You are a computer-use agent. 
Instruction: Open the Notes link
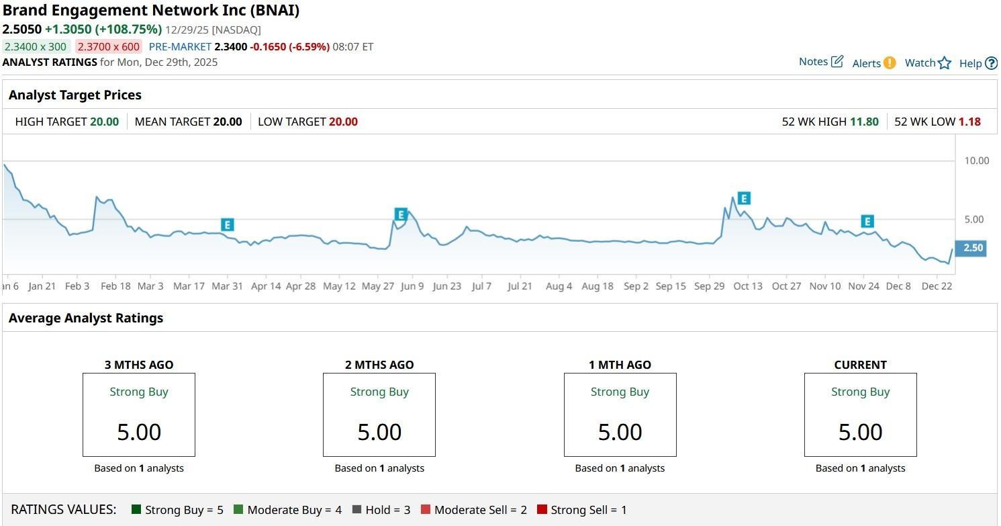[820, 62]
